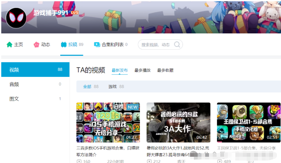Click the count 0 beside 音频
The image size is (281, 163).
60,84
